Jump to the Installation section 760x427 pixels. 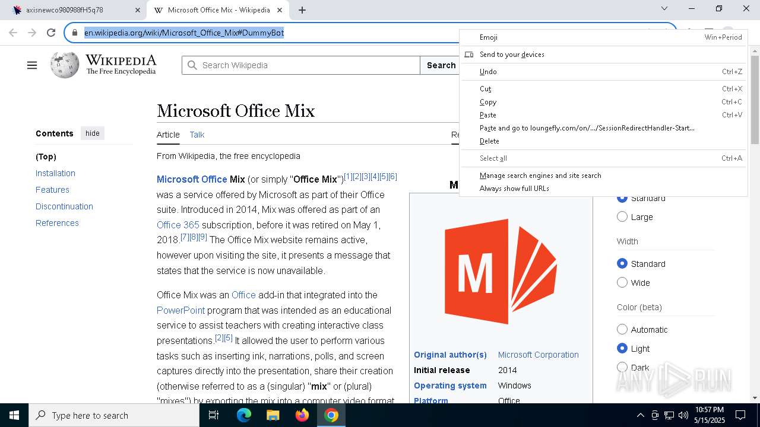[55, 173]
